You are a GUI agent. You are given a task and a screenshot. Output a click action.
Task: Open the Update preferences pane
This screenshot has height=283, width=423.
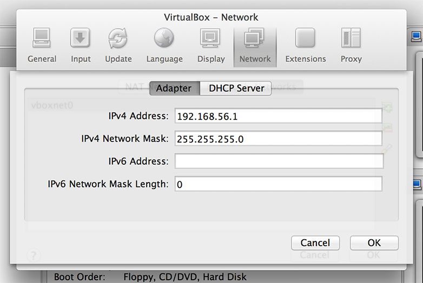click(118, 45)
